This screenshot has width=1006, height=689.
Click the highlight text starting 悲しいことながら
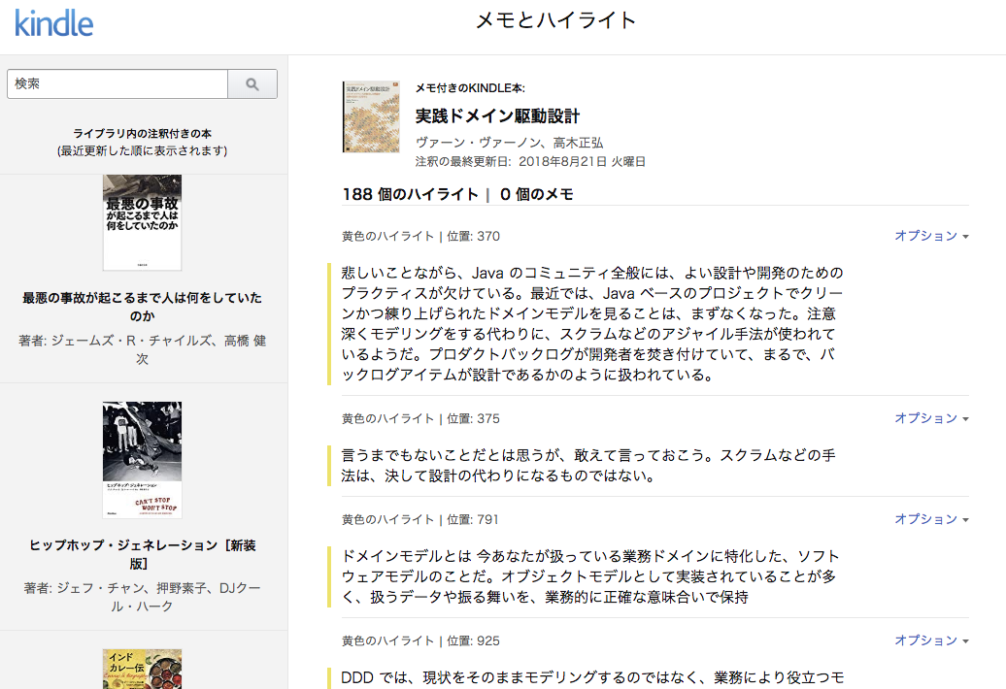[592, 324]
